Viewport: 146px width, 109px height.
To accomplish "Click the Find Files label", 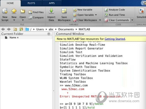I will coord(38,12).
